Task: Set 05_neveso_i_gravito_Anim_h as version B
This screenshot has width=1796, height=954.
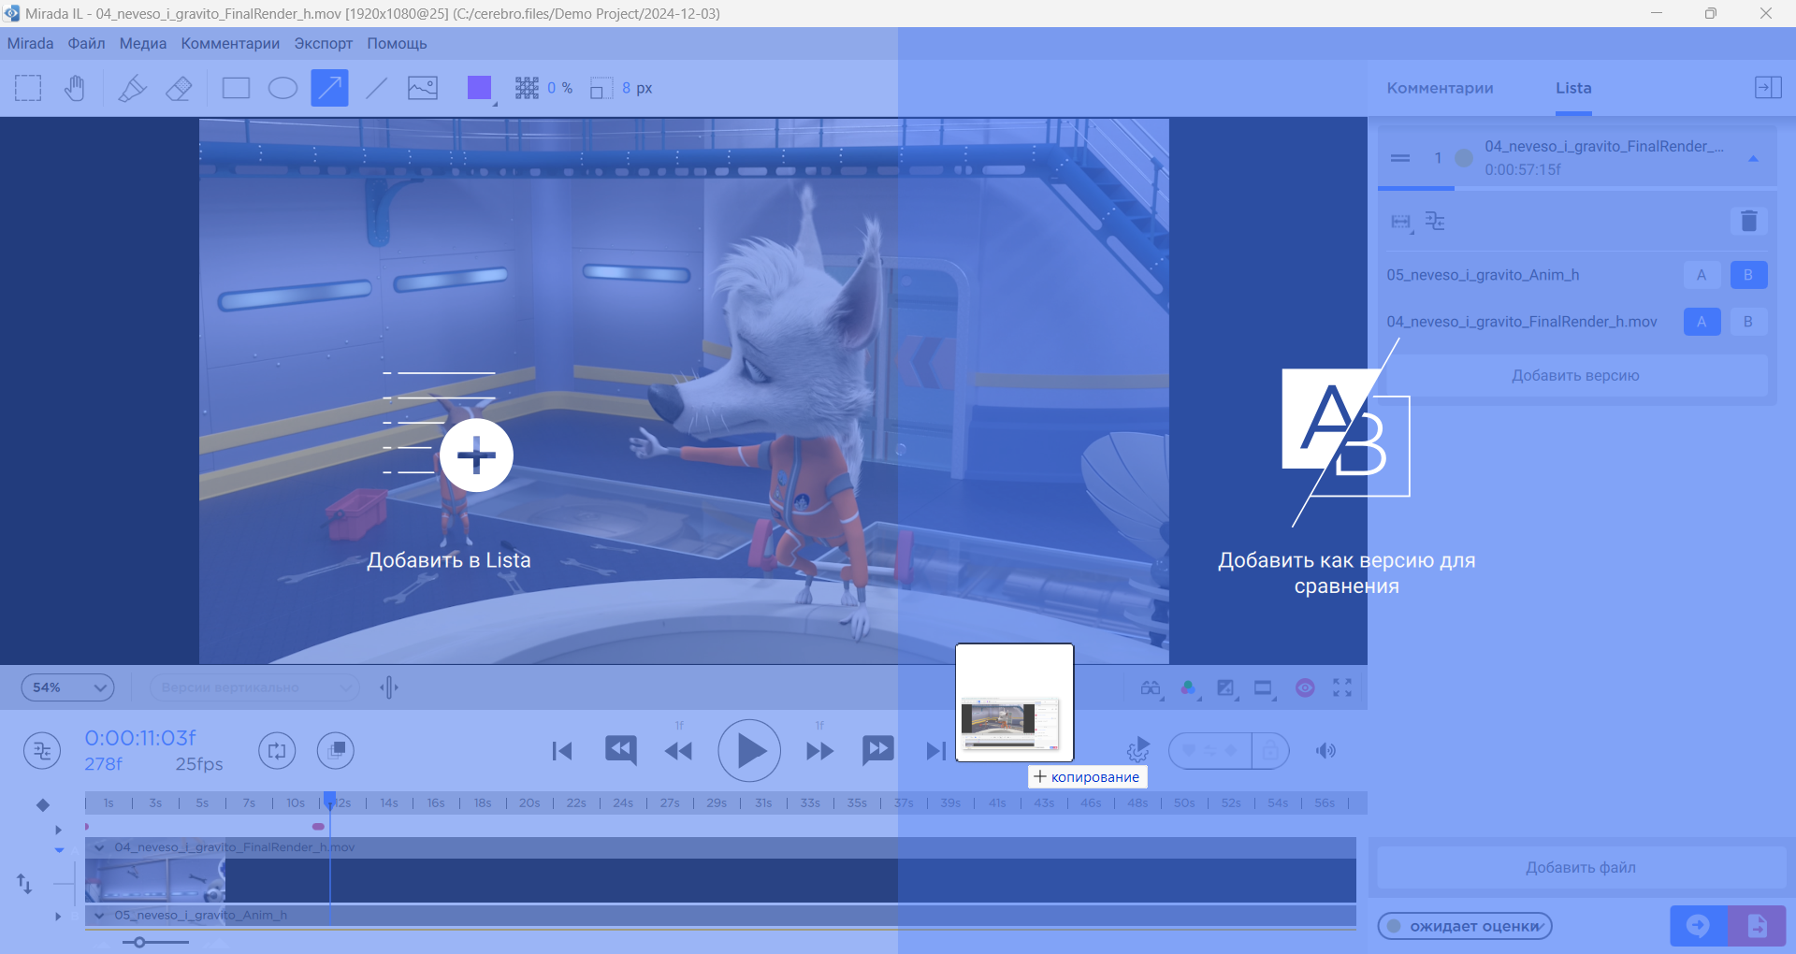Action: [1748, 275]
